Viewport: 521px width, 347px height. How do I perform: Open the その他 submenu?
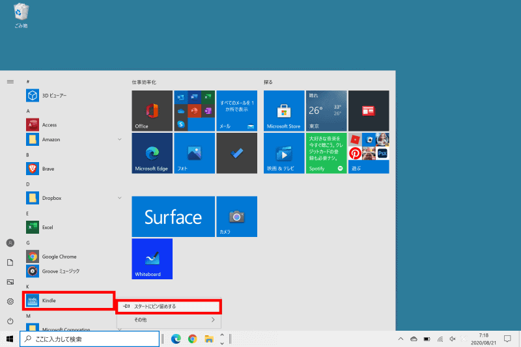click(169, 320)
